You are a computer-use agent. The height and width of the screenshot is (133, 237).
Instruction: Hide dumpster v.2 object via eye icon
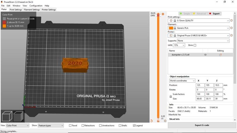pyautogui.click(x=205, y=55)
